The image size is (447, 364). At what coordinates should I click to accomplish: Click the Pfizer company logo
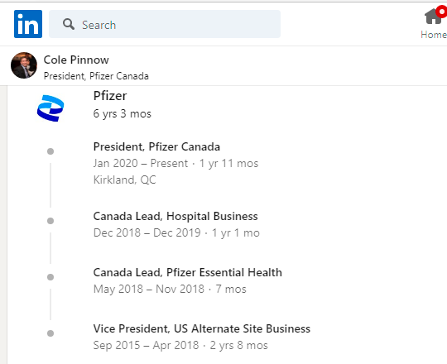point(50,108)
